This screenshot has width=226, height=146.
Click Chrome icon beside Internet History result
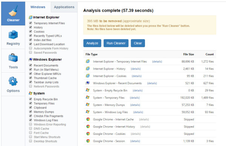point(88,127)
